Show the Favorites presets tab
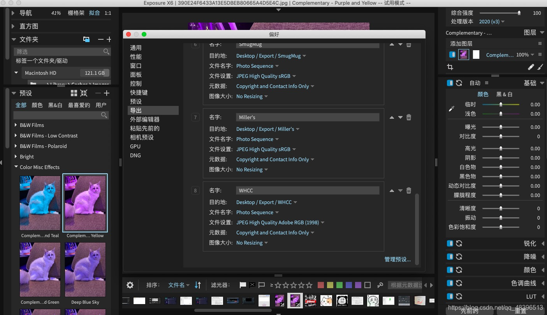 [79, 105]
